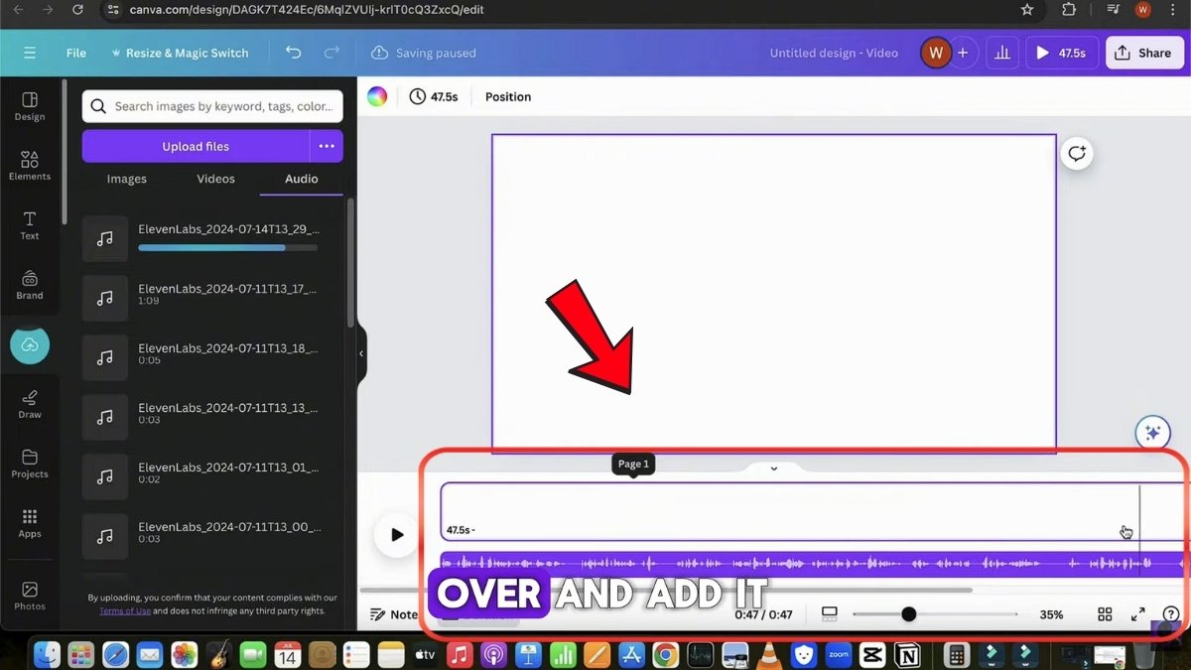1191x670 pixels.
Task: Click the Upload files button
Action: coord(196,146)
